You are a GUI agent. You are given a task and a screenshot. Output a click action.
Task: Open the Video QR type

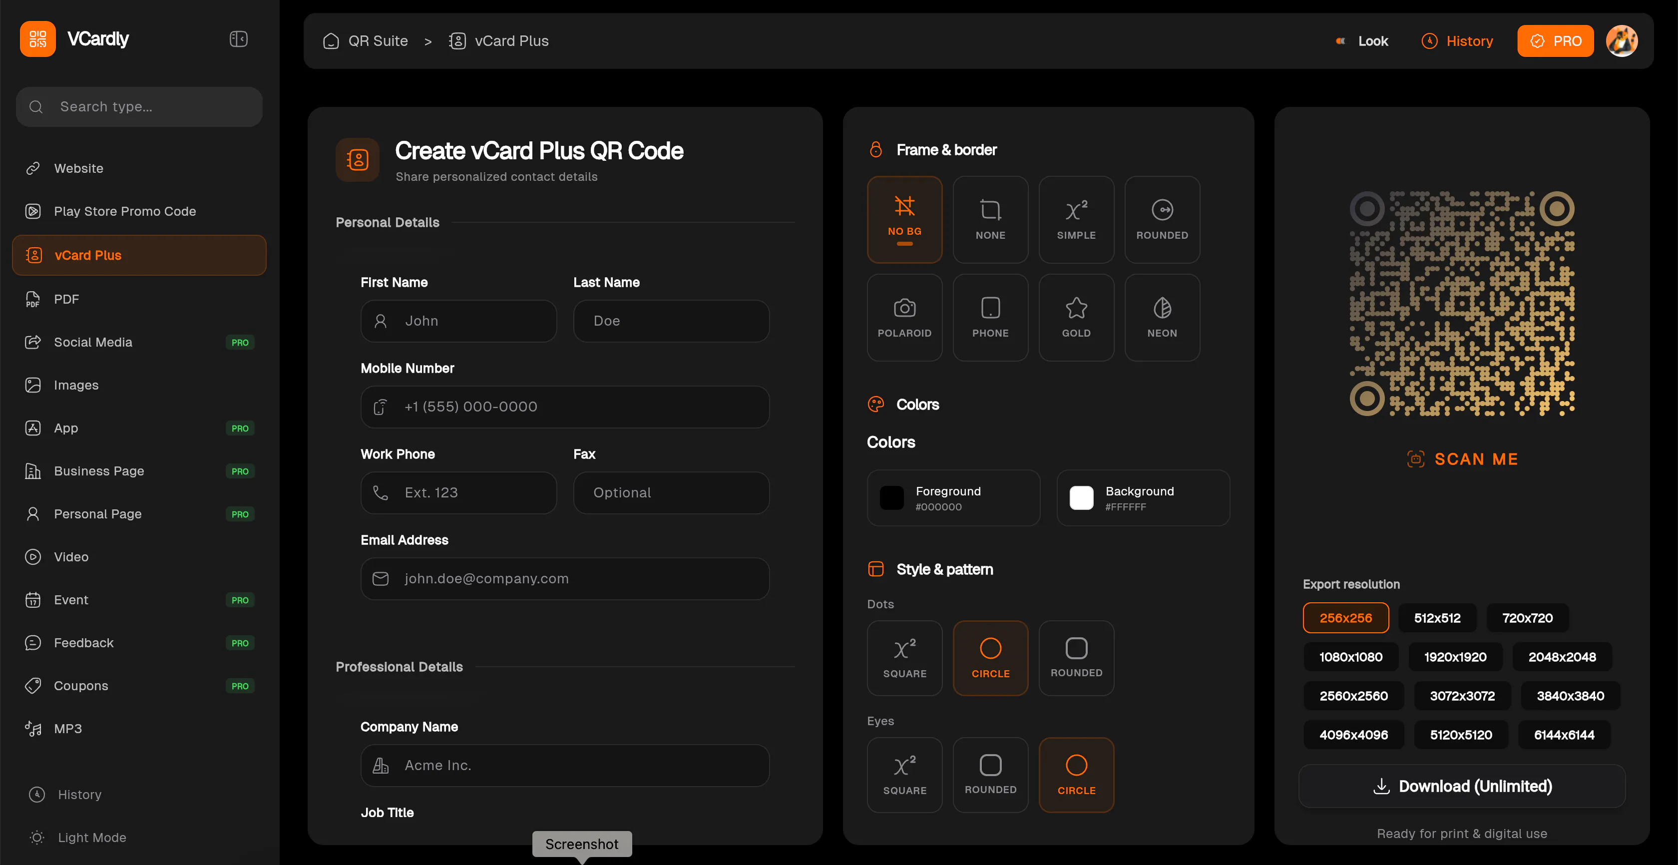tap(139, 557)
